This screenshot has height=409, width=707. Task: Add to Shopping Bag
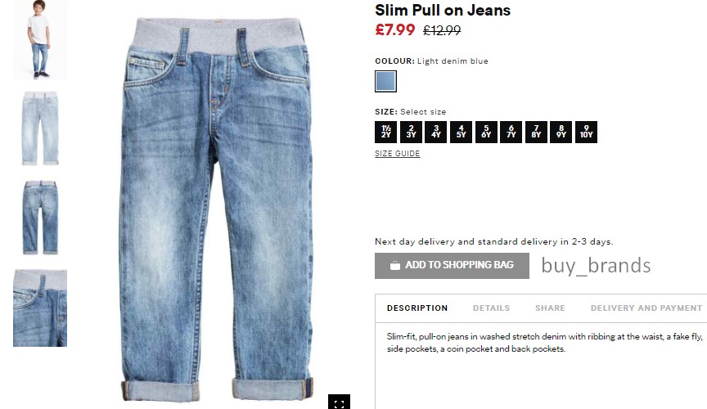452,266
